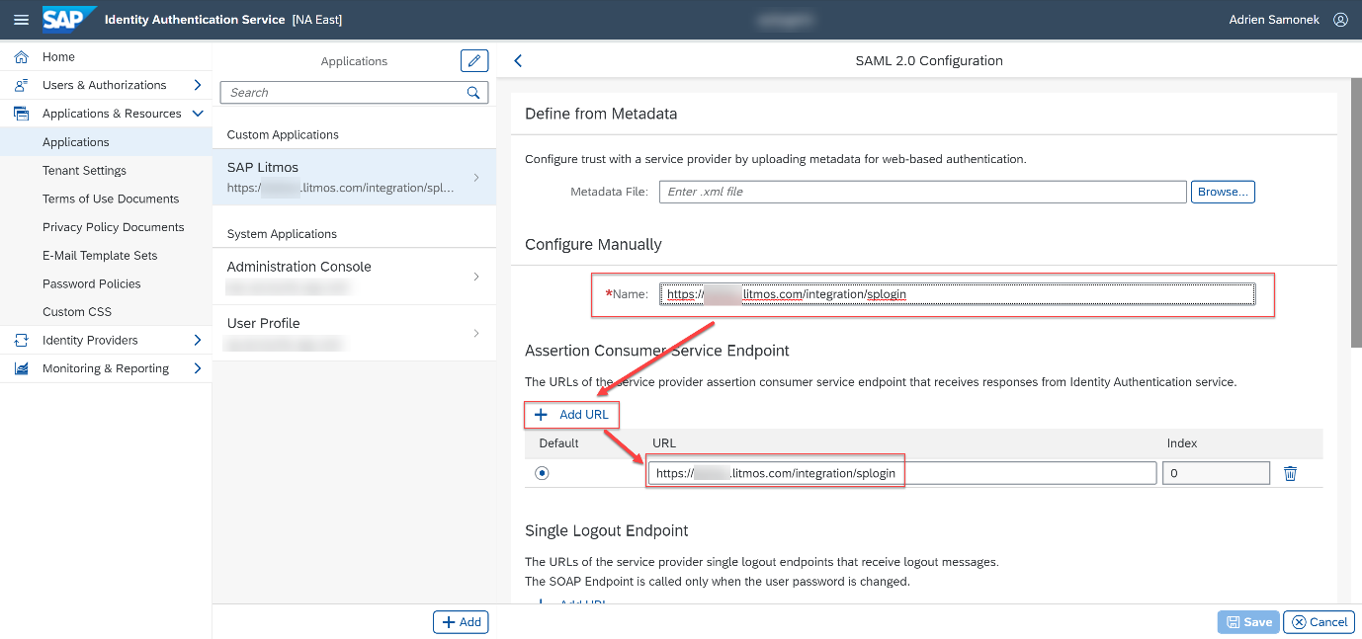Collapse the Applications & Resources section
Viewport: 1362px width, 639px height.
198,114
